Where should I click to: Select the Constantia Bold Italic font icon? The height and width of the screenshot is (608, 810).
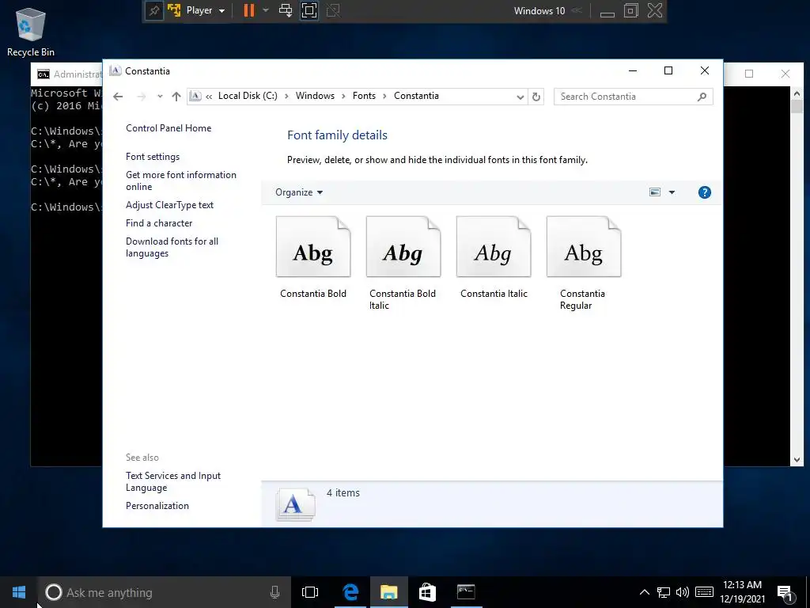click(403, 247)
